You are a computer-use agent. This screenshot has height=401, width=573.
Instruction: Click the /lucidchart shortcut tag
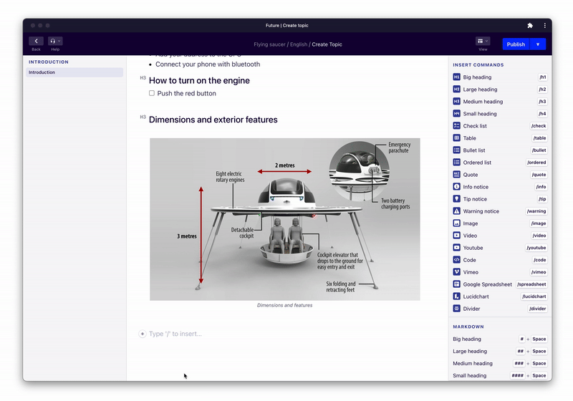point(534,296)
